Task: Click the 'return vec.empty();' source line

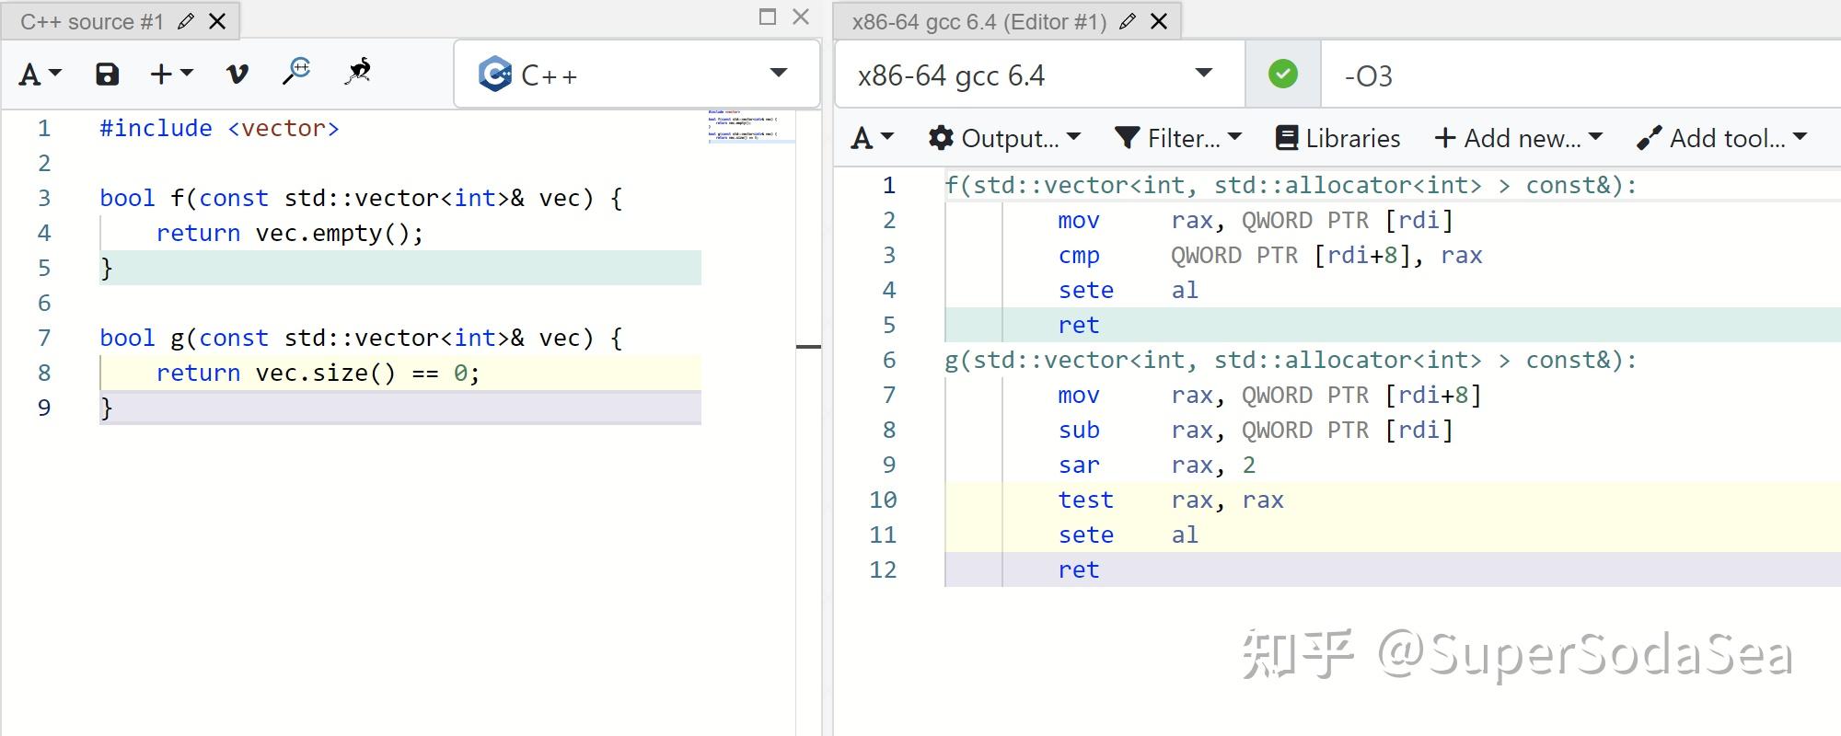Action: pos(290,233)
